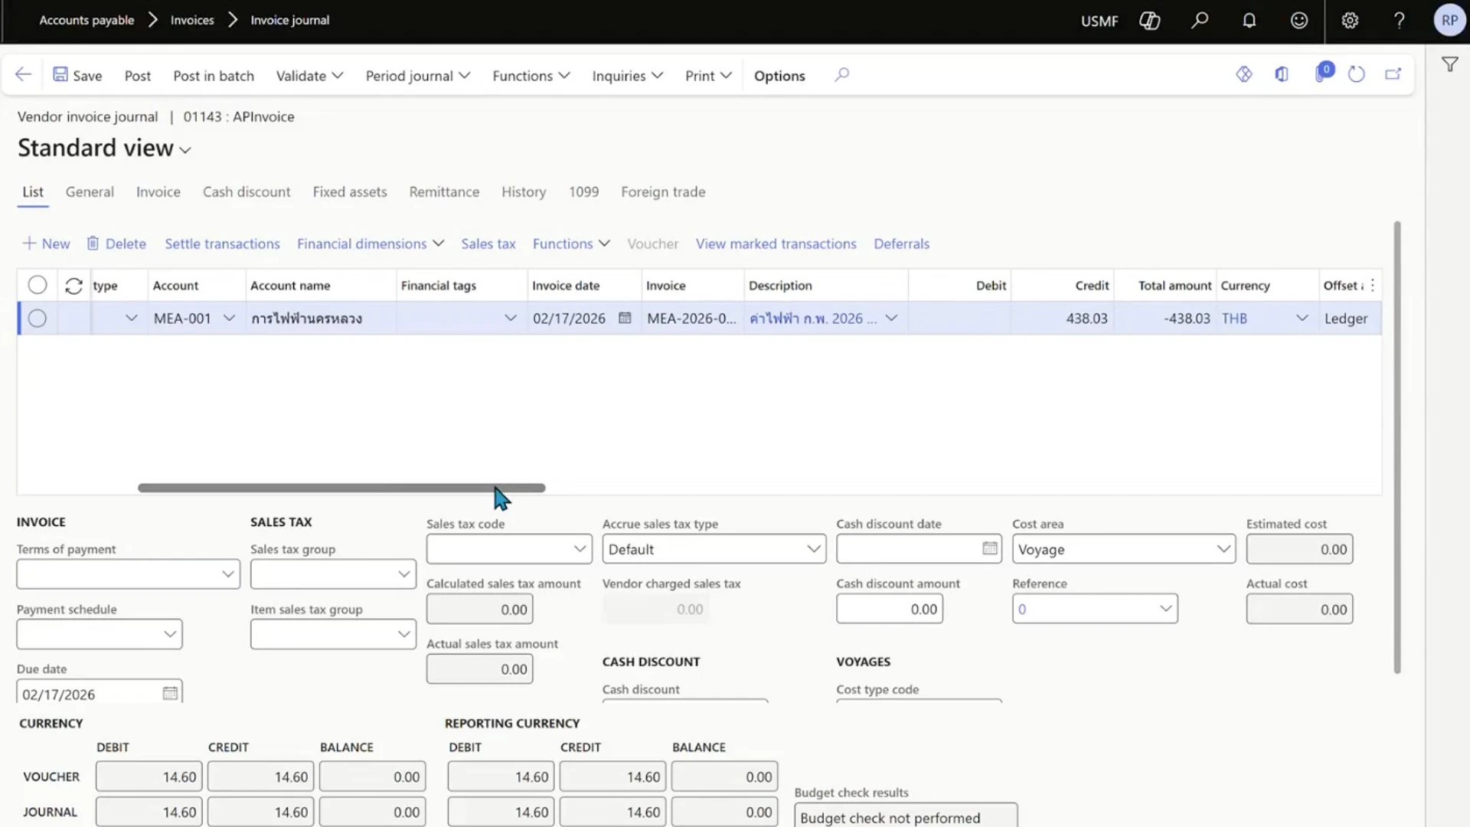Click the Deferrals button
Image resolution: width=1470 pixels, height=827 pixels.
click(901, 244)
